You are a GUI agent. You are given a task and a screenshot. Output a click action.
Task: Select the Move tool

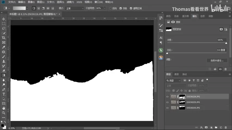point(4,19)
